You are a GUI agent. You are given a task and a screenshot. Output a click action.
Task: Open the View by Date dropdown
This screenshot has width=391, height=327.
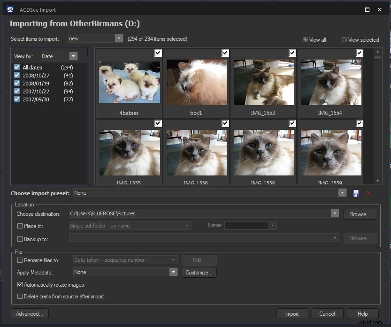[x=73, y=56]
